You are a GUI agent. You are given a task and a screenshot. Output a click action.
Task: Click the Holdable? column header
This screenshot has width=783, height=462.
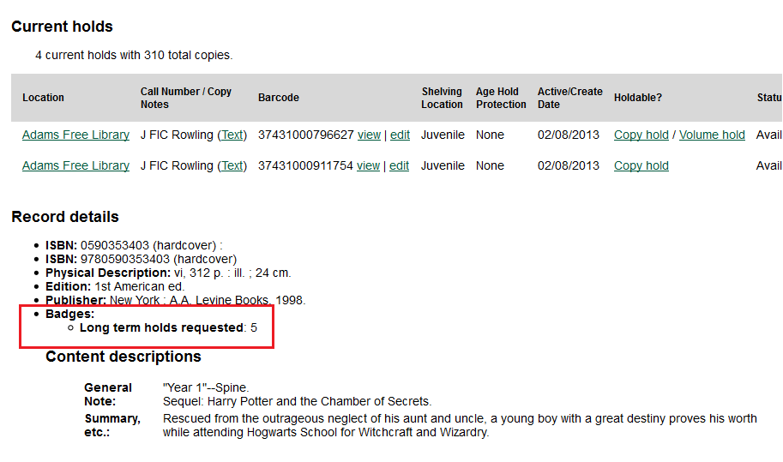tap(638, 98)
